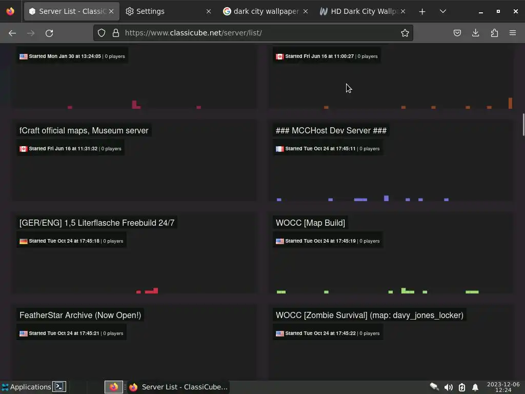
Task: Open the Applications menu in taskbar
Action: click(26, 387)
